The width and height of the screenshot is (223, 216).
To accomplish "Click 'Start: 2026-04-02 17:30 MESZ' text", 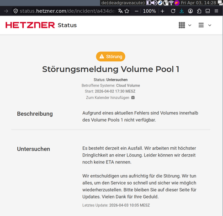I will pos(110,91).
